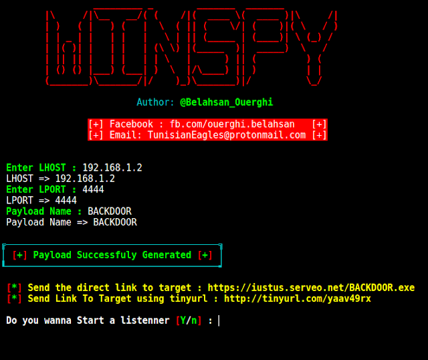Open the fb.com/ouerghi.belahsan Facebook link
This screenshot has height=360, width=428.
232,124
